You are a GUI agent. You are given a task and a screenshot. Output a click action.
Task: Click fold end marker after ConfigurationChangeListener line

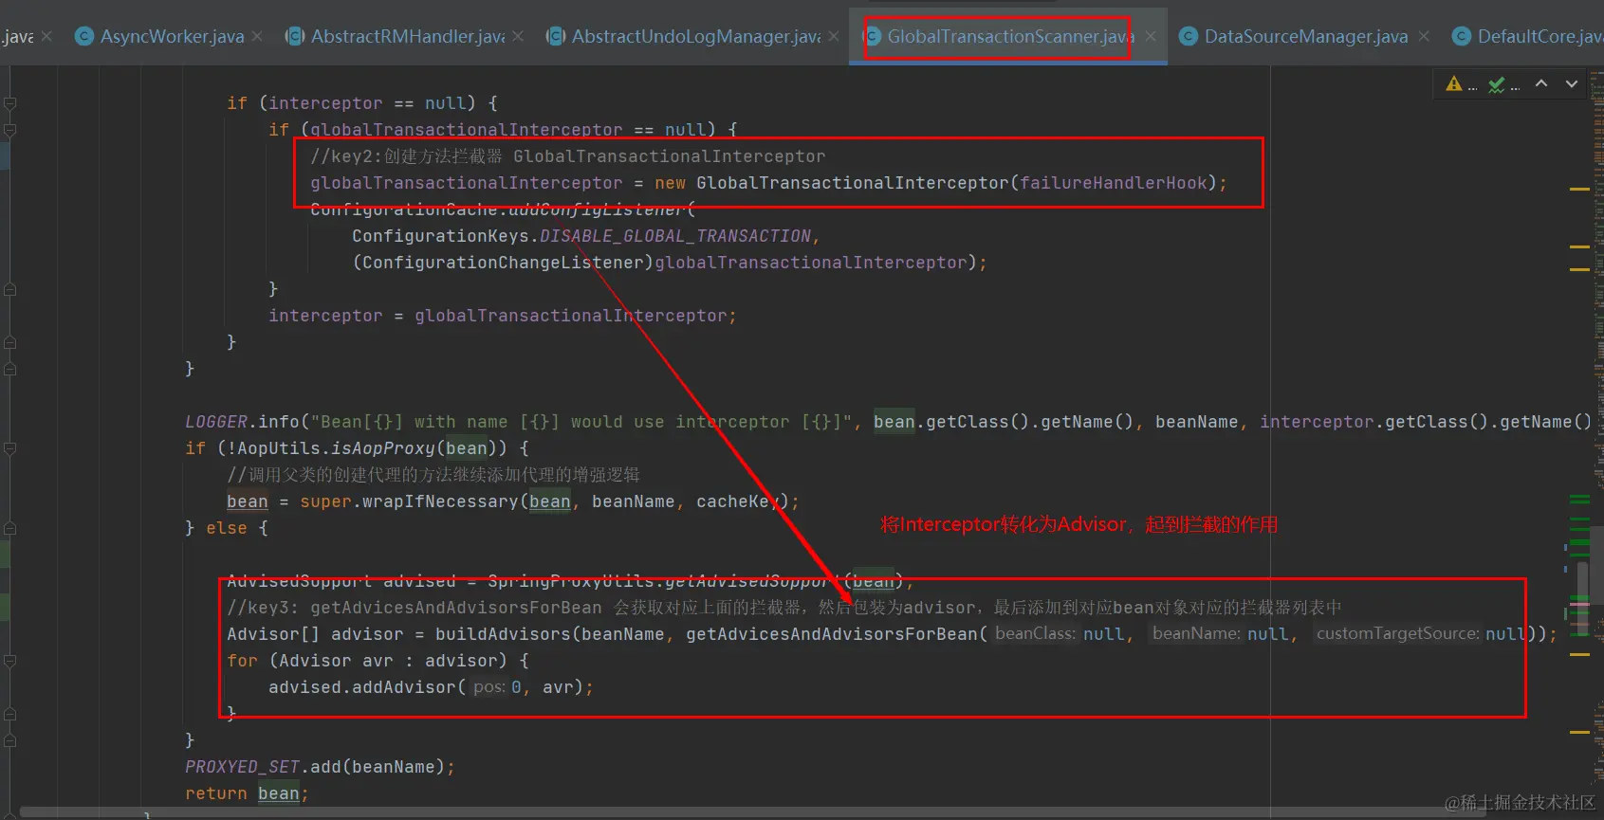pos(9,288)
